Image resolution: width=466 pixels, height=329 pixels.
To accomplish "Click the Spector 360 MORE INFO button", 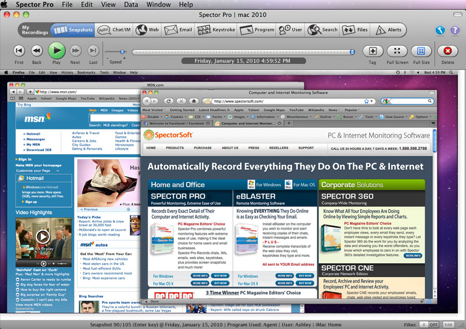I will coord(413,255).
